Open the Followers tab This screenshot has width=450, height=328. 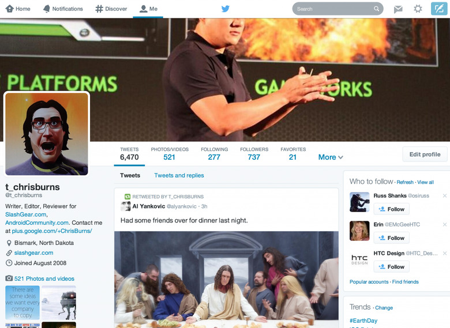[x=254, y=154]
